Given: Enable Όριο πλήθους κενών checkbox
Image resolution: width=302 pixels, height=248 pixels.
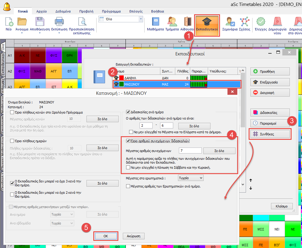Looking at the screenshot, I should [12, 112].
